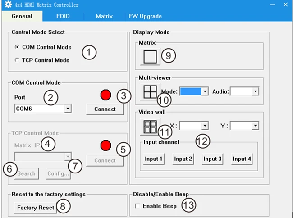
Task: Choose Input 2 channel
Action: click(x=183, y=159)
